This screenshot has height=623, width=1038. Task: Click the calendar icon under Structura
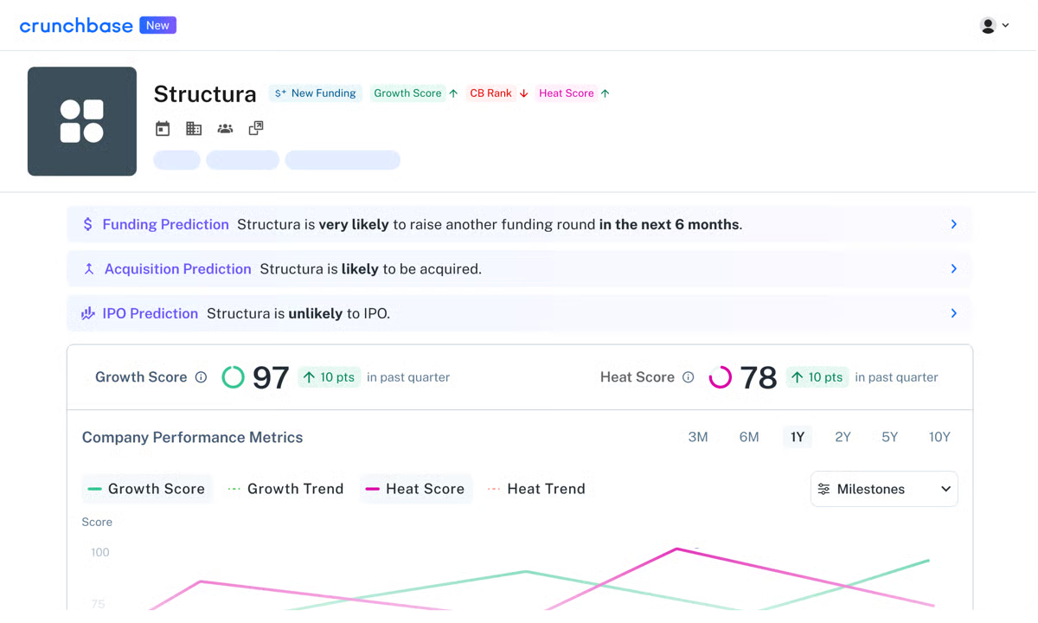[x=163, y=129]
